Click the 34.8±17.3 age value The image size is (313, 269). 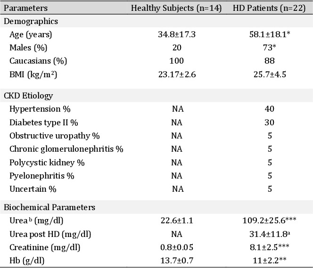[177, 34]
